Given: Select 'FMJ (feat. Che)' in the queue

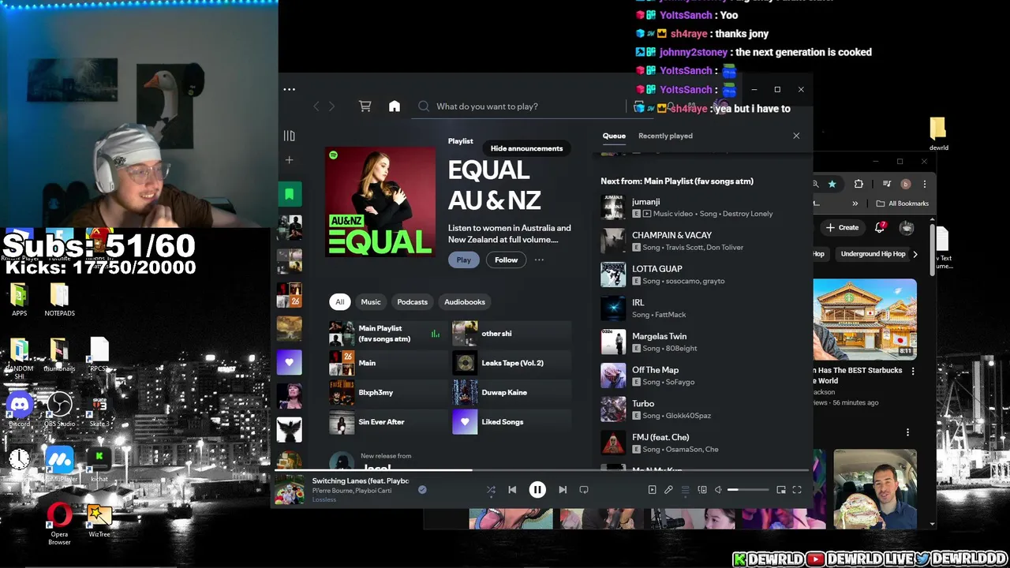Looking at the screenshot, I should coord(702,443).
